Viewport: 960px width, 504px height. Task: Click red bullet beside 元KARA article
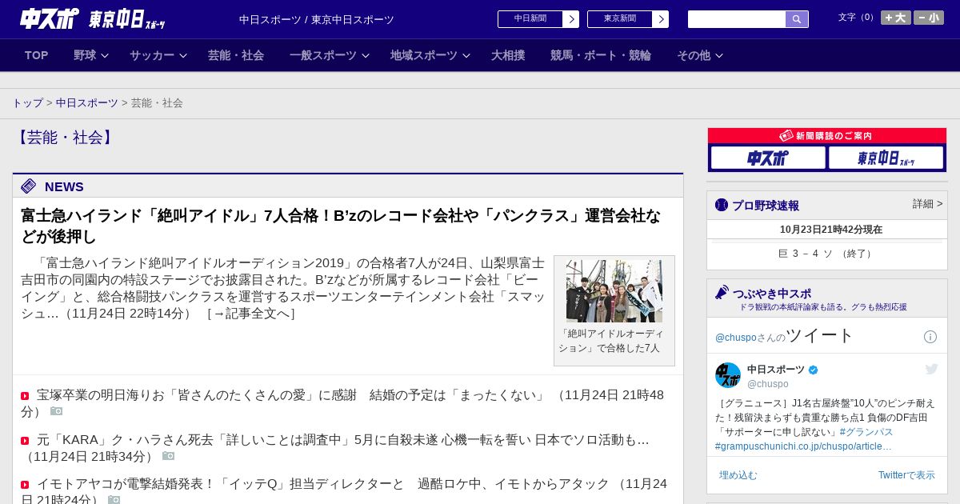click(x=25, y=441)
